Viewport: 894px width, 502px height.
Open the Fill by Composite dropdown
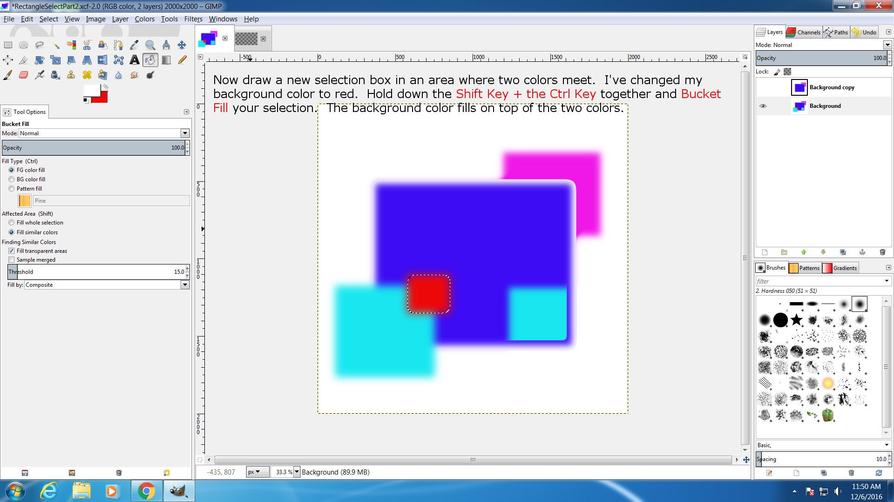click(185, 285)
